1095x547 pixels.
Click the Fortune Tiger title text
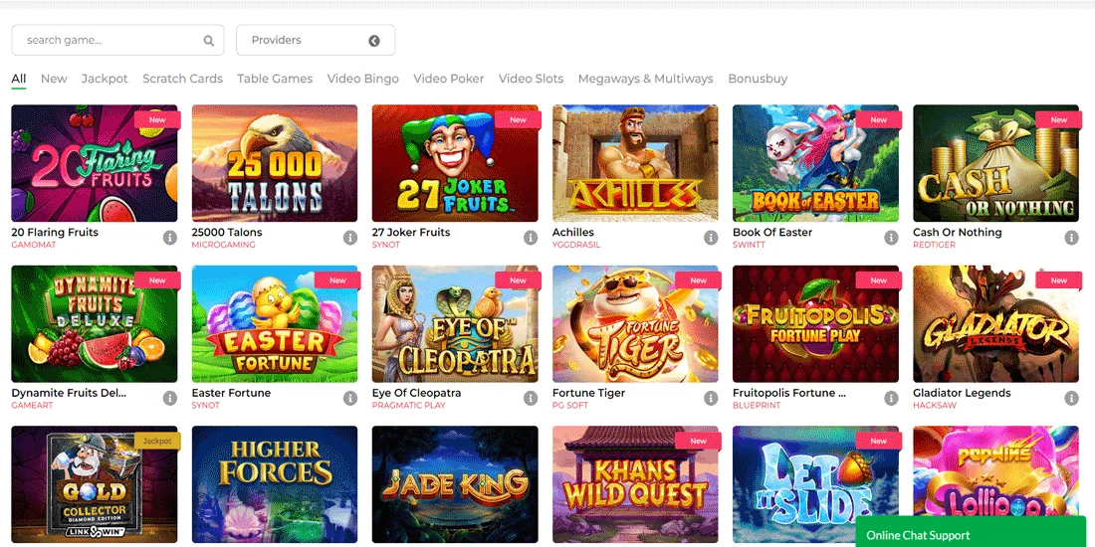(588, 393)
